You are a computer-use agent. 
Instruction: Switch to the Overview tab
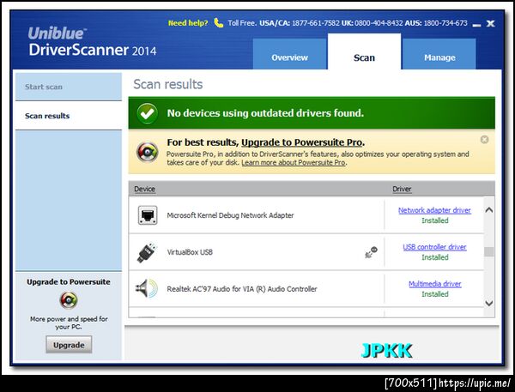coord(290,54)
